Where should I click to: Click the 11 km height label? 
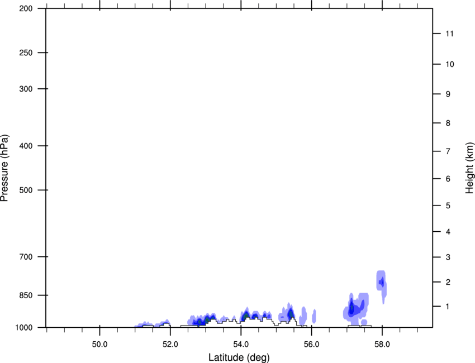point(450,34)
